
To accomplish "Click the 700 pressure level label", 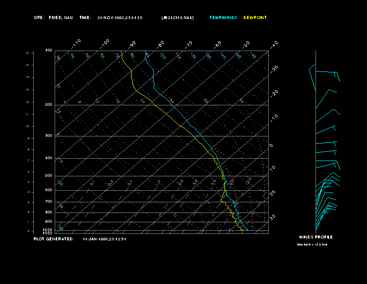I will (48, 202).
